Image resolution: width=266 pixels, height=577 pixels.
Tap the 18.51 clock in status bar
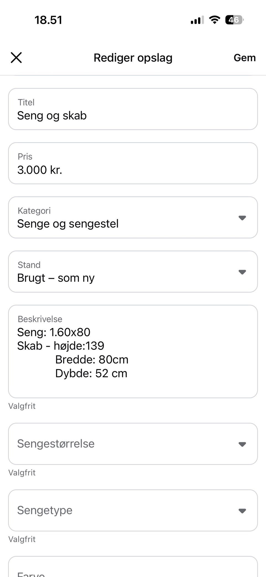pyautogui.click(x=48, y=20)
